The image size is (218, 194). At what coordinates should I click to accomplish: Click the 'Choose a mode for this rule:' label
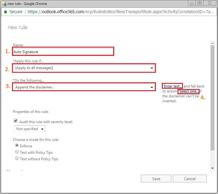pyautogui.click(x=36, y=140)
